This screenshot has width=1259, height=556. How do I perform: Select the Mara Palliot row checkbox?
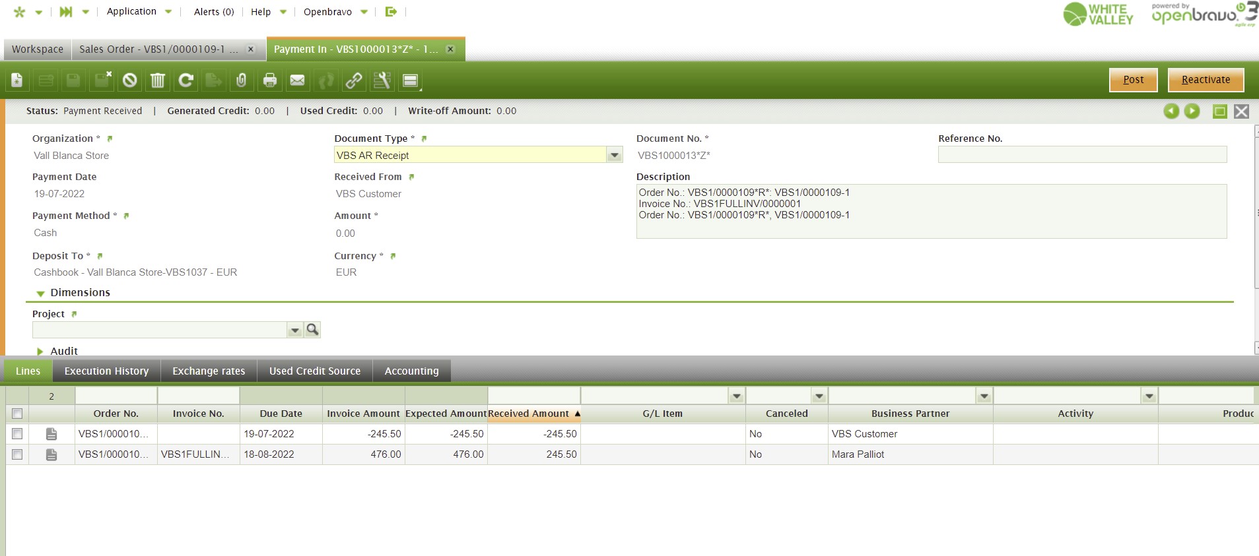point(17,454)
